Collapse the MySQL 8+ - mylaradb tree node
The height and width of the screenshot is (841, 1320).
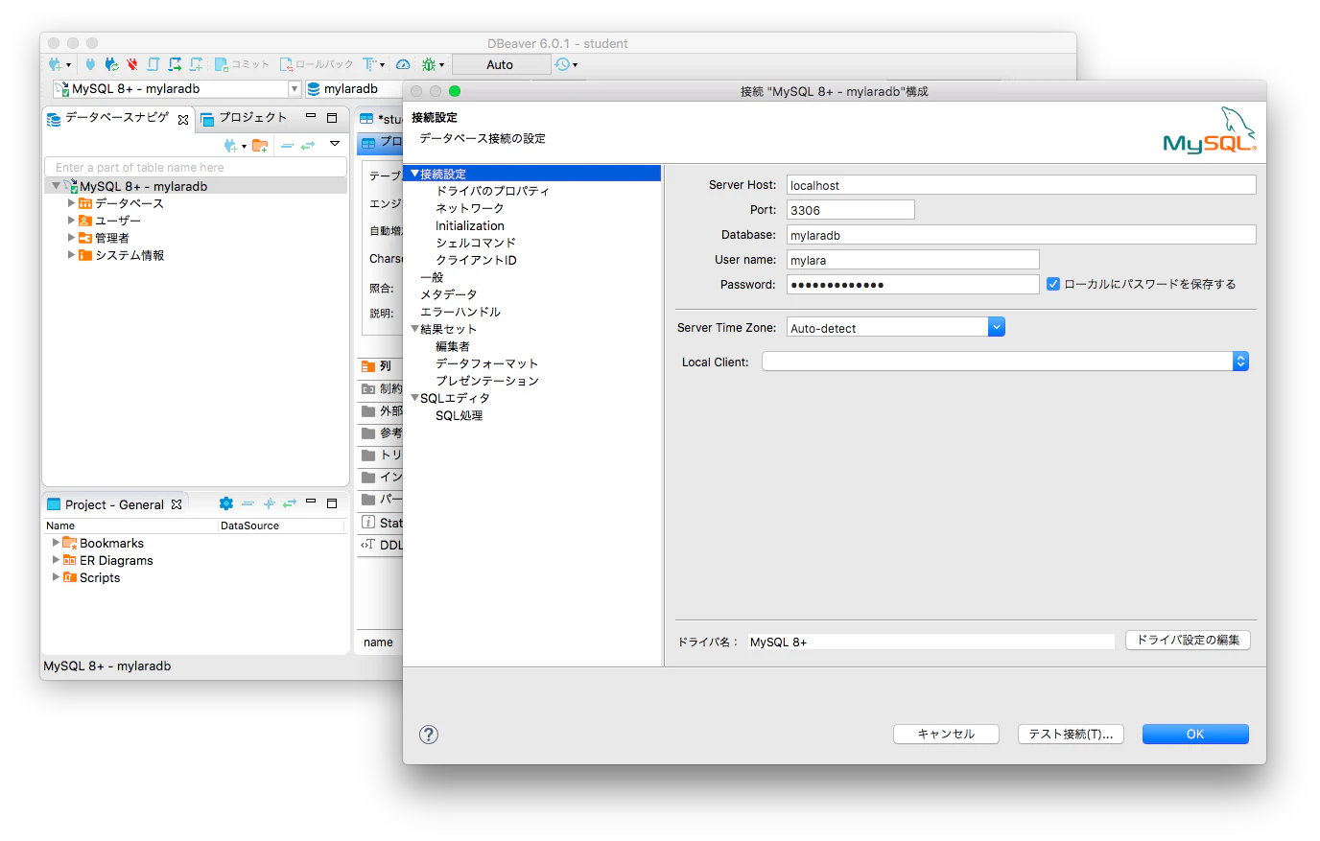56,186
